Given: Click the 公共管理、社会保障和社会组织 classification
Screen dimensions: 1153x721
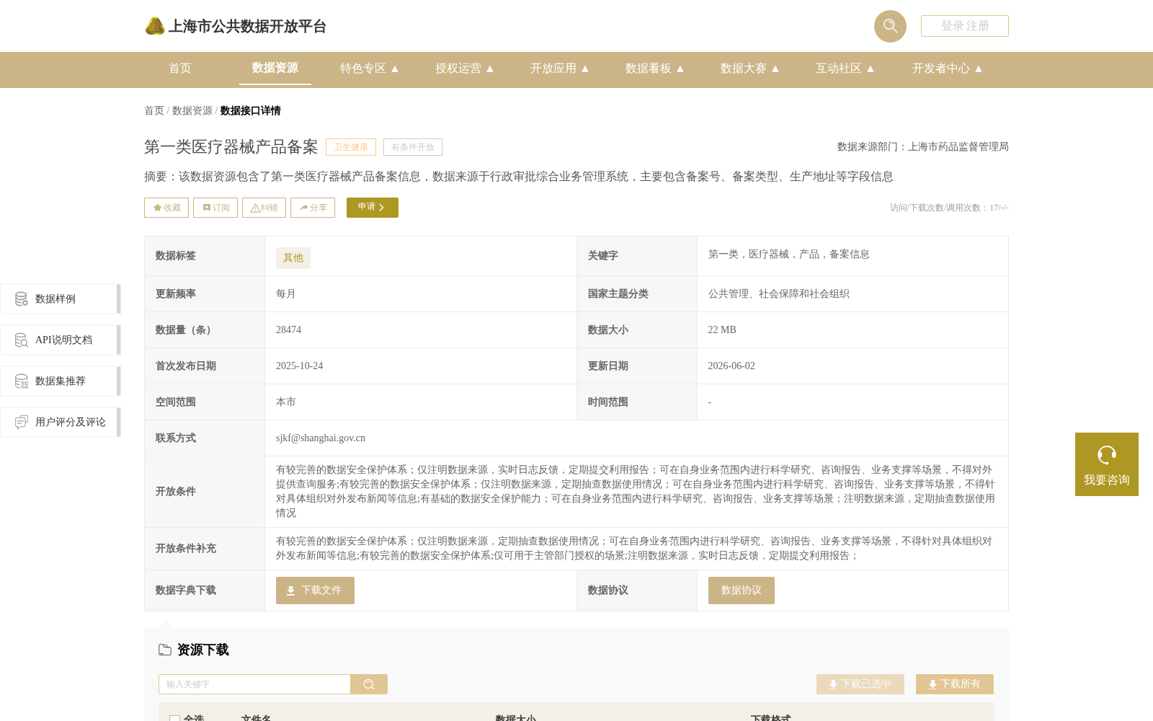Looking at the screenshot, I should coord(779,293).
